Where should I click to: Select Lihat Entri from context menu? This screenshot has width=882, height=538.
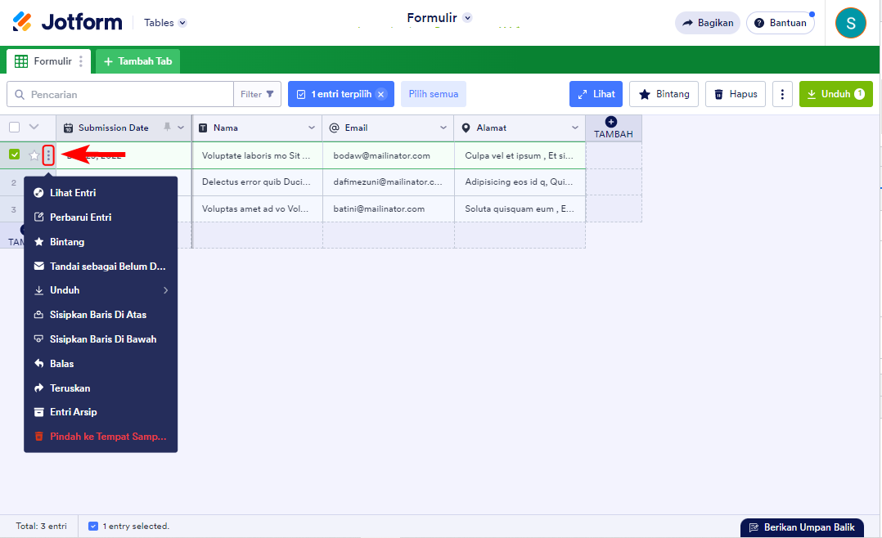101,193
